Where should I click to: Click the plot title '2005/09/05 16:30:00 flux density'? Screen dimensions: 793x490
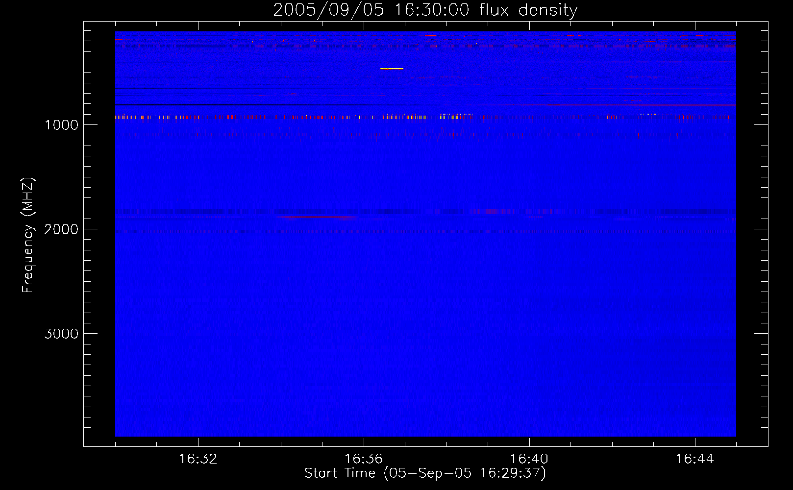pyautogui.click(x=425, y=10)
